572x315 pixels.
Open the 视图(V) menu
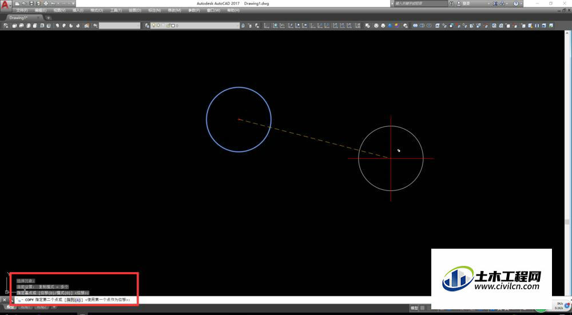coord(59,10)
